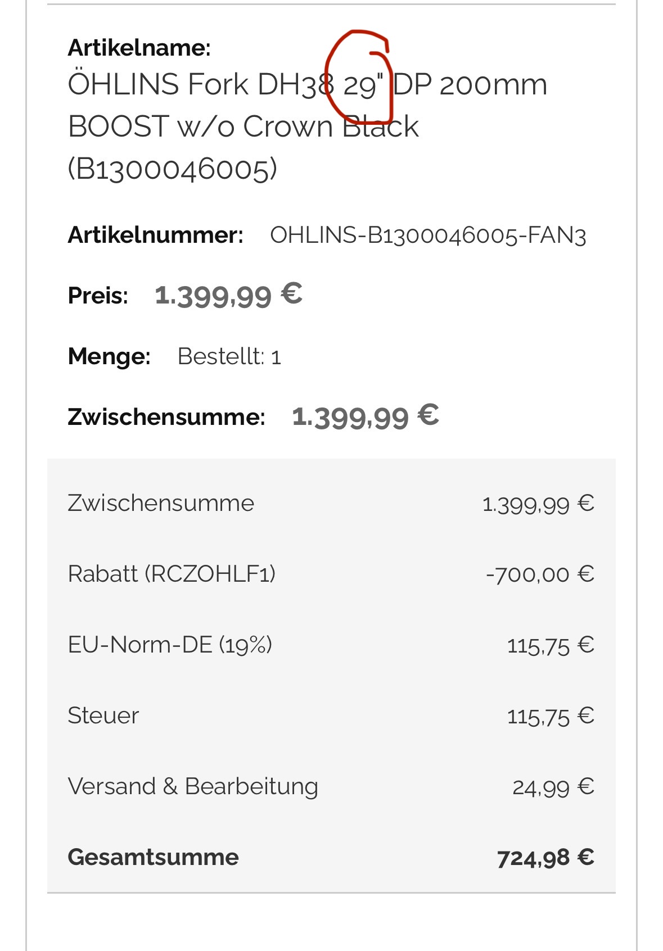Click the bold Zwischensumme: label above the summary
The image size is (663, 951).
(166, 417)
